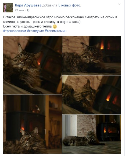Click the fireplace flame in bottom-right photo
Viewport: 125px width, 156px height.
tap(105, 130)
